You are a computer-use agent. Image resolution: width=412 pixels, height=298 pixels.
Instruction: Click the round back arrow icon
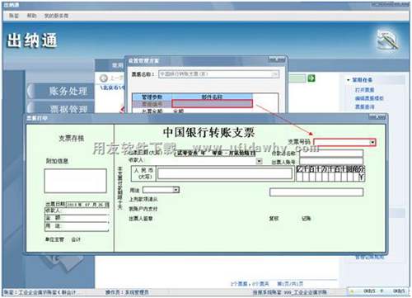(104, 78)
